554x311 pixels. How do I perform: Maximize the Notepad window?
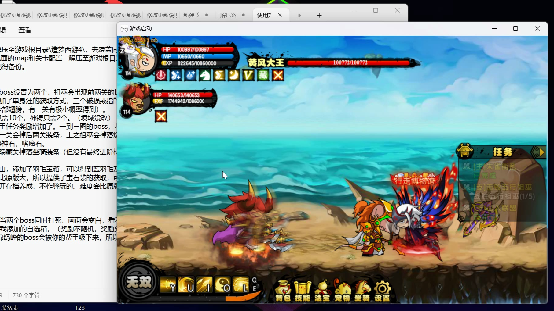click(376, 10)
